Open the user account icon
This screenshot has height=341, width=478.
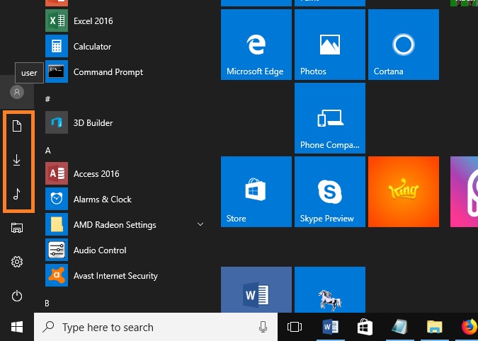17,92
